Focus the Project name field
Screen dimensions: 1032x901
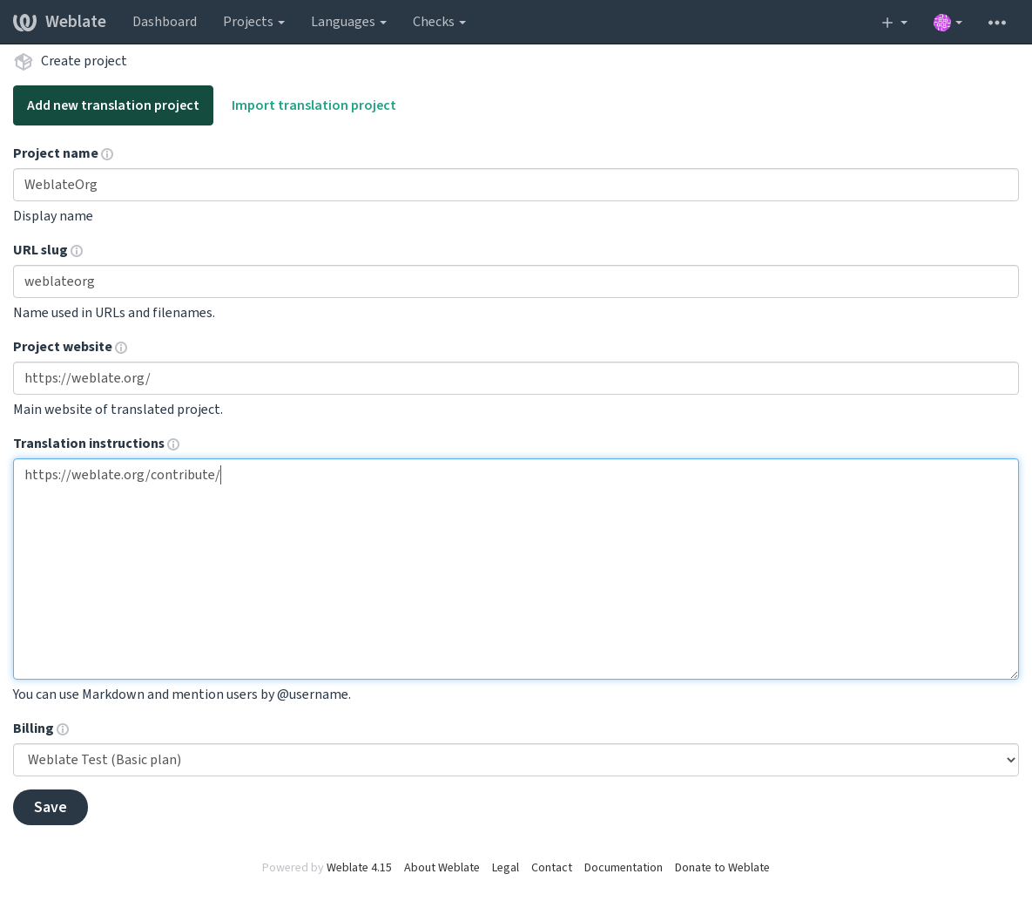coord(516,185)
